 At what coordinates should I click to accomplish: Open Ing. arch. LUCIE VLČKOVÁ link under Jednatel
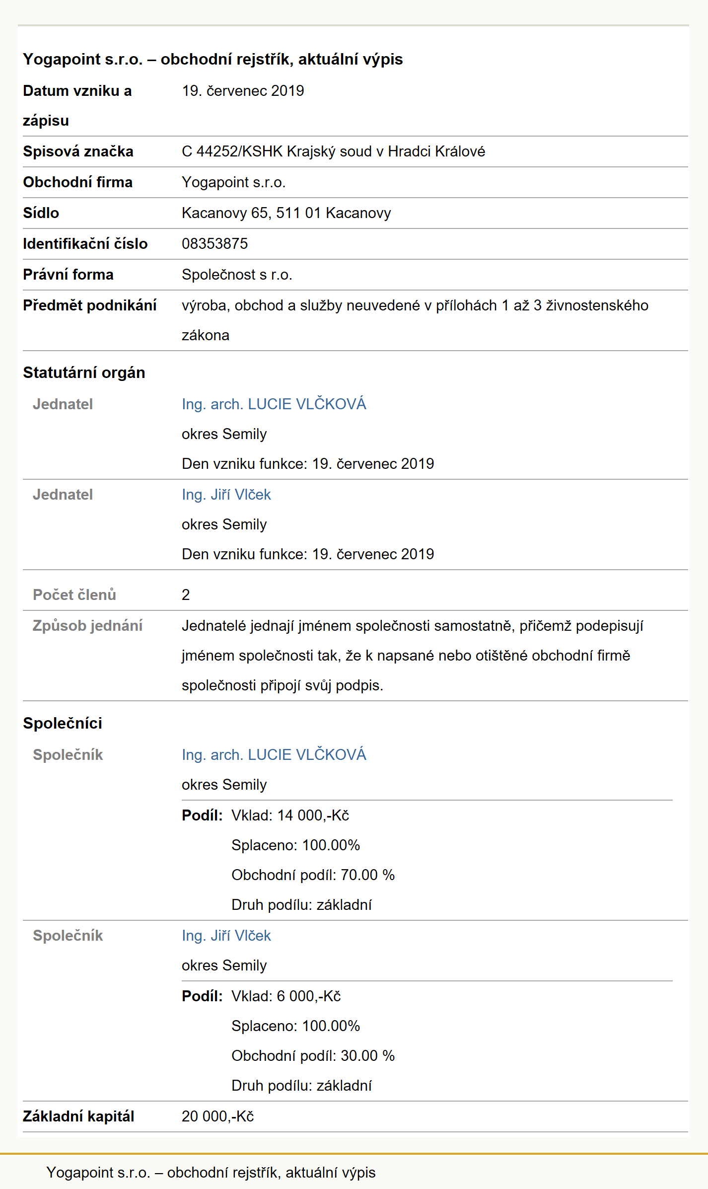tap(274, 404)
